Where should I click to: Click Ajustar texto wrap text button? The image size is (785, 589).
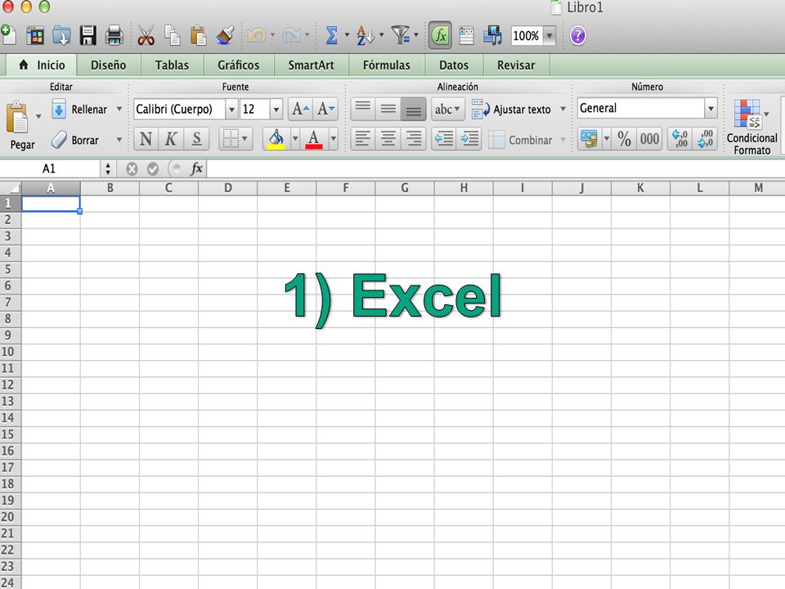pos(512,109)
